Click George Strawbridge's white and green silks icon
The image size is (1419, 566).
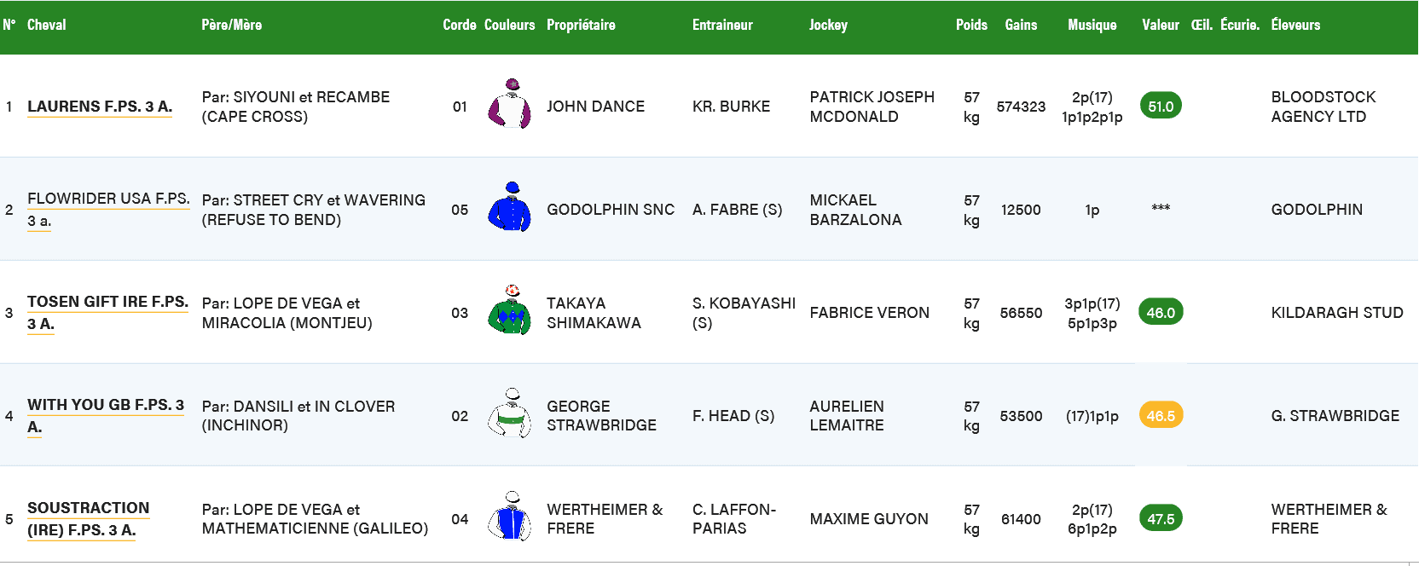pyautogui.click(x=509, y=413)
